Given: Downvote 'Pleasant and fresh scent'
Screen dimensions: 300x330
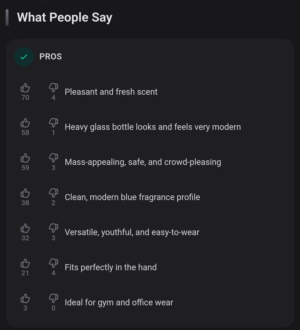Looking at the screenshot, I should pos(54,88).
